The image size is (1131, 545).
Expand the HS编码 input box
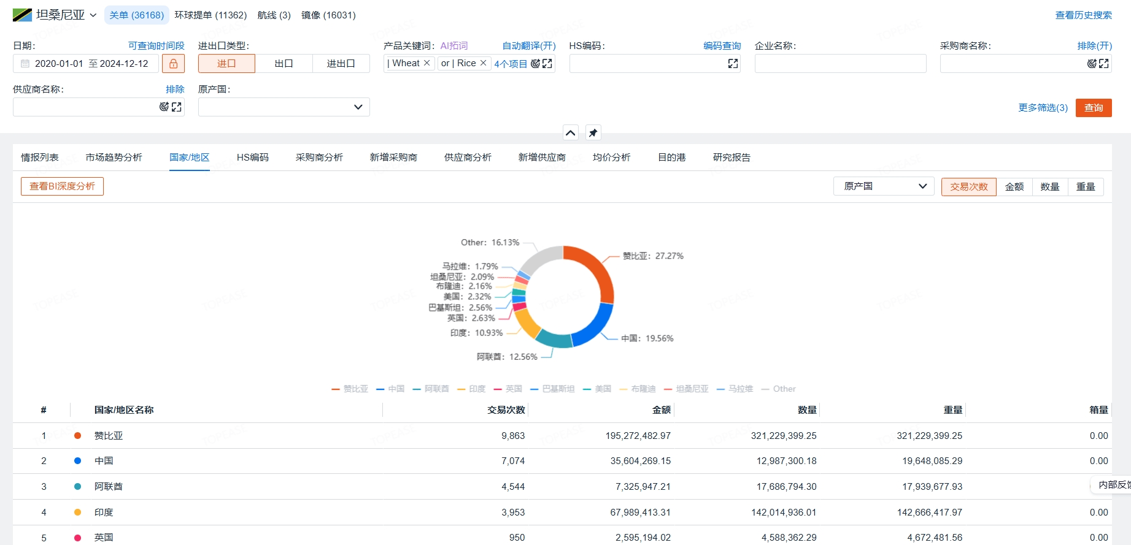pos(733,64)
